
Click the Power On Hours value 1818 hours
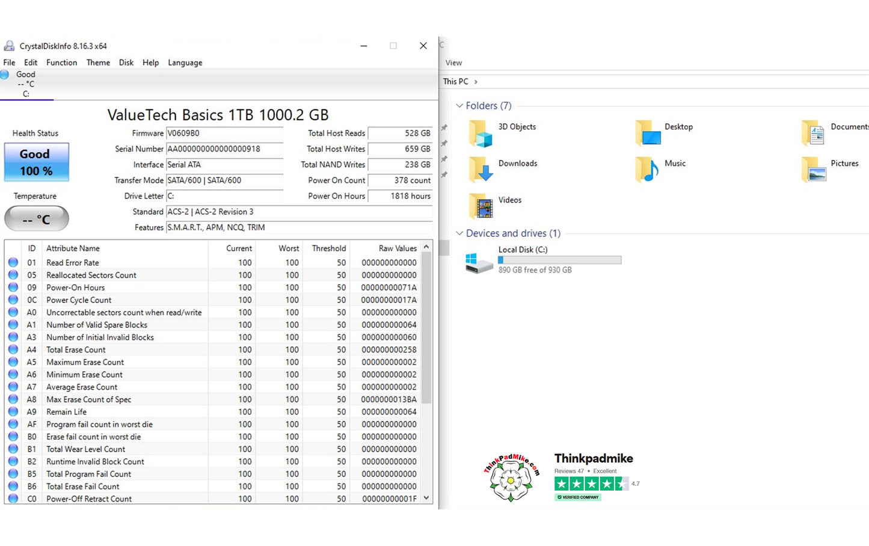400,196
